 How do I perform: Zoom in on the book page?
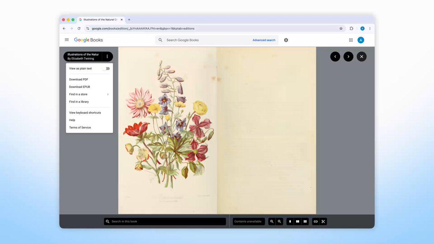(x=272, y=222)
